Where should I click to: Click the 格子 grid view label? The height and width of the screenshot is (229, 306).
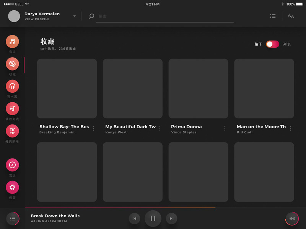(x=259, y=44)
